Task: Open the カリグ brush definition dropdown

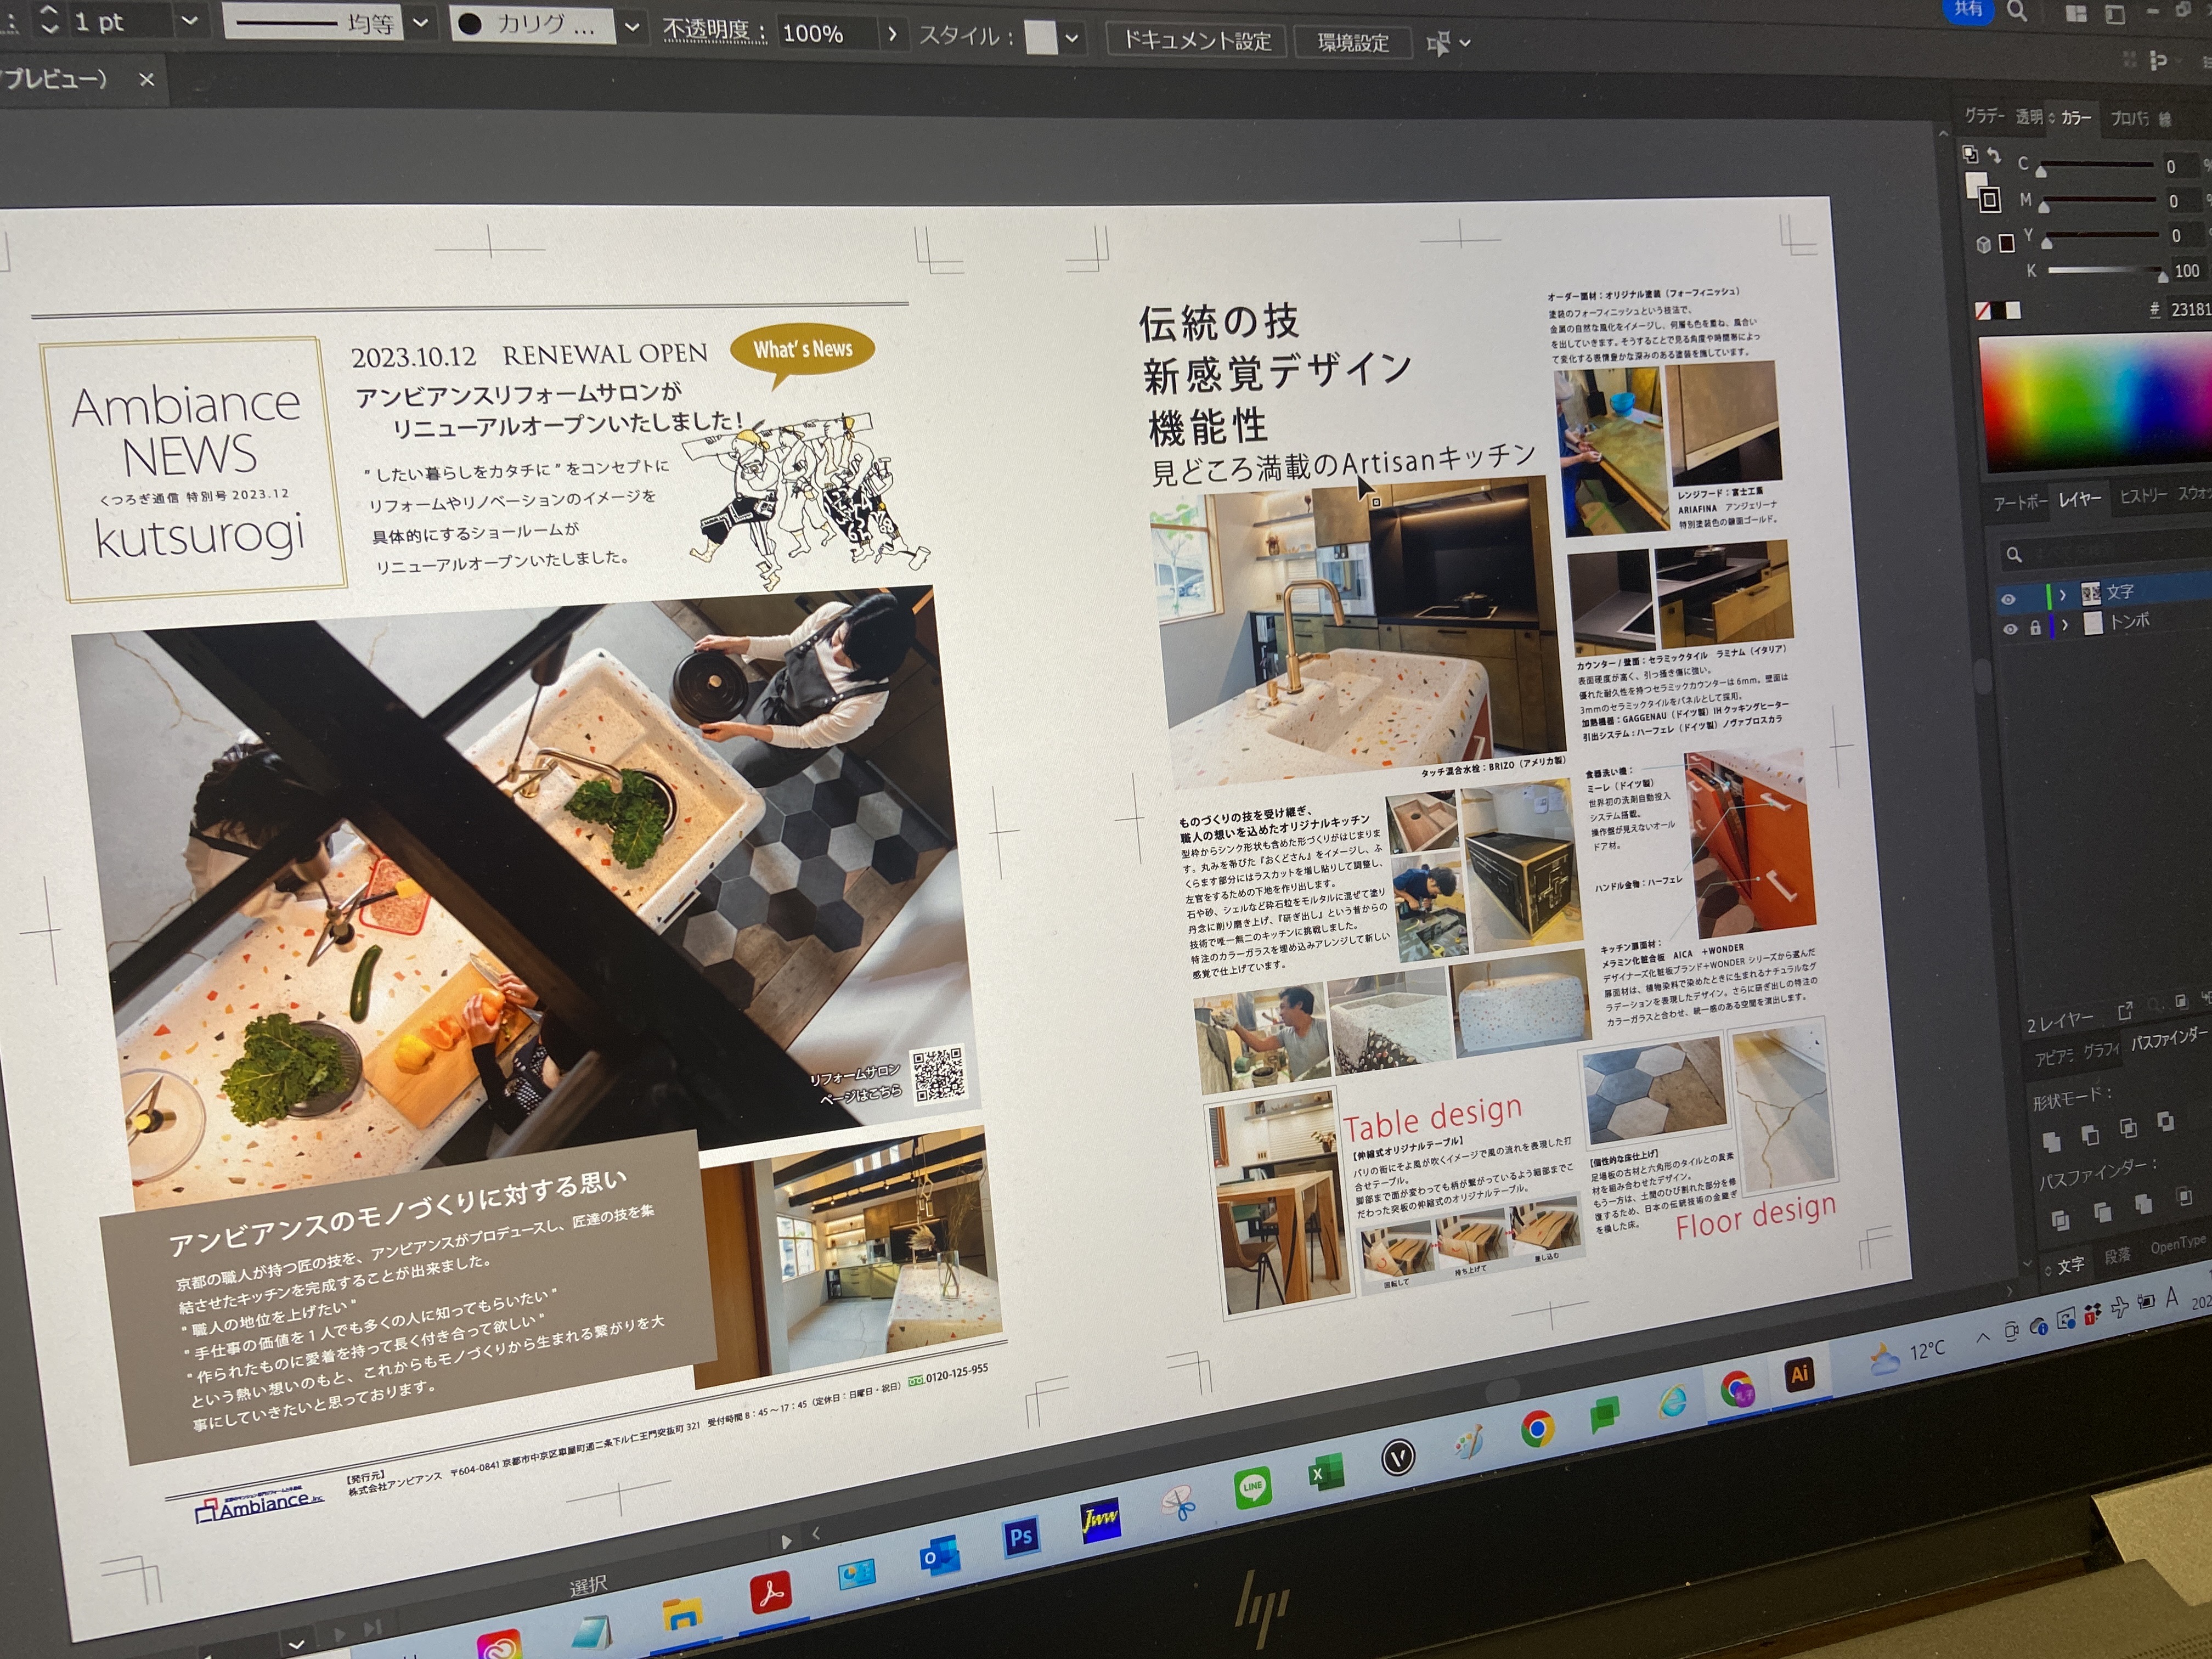Action: [x=632, y=28]
